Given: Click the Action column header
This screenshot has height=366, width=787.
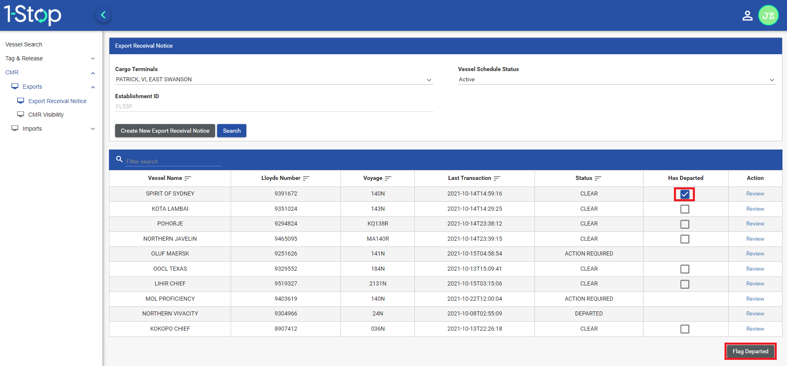Looking at the screenshot, I should [755, 178].
